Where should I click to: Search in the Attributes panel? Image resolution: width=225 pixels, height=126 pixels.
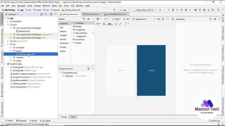click(211, 19)
